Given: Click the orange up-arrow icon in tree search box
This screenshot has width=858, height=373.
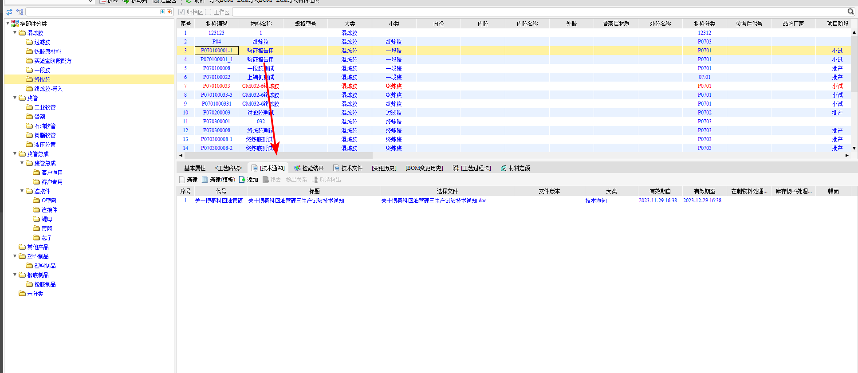Looking at the screenshot, I should (x=169, y=12).
